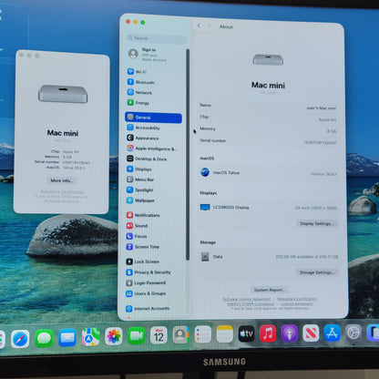Open Notes from the Dock
This screenshot has height=379, width=379.
[x=224, y=334]
